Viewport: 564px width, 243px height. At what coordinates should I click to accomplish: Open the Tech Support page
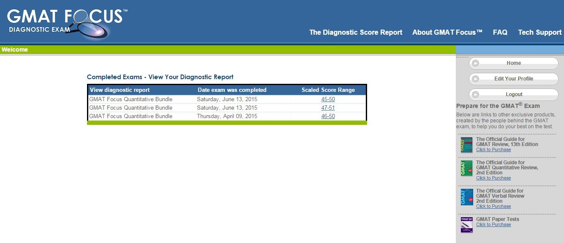(x=540, y=32)
